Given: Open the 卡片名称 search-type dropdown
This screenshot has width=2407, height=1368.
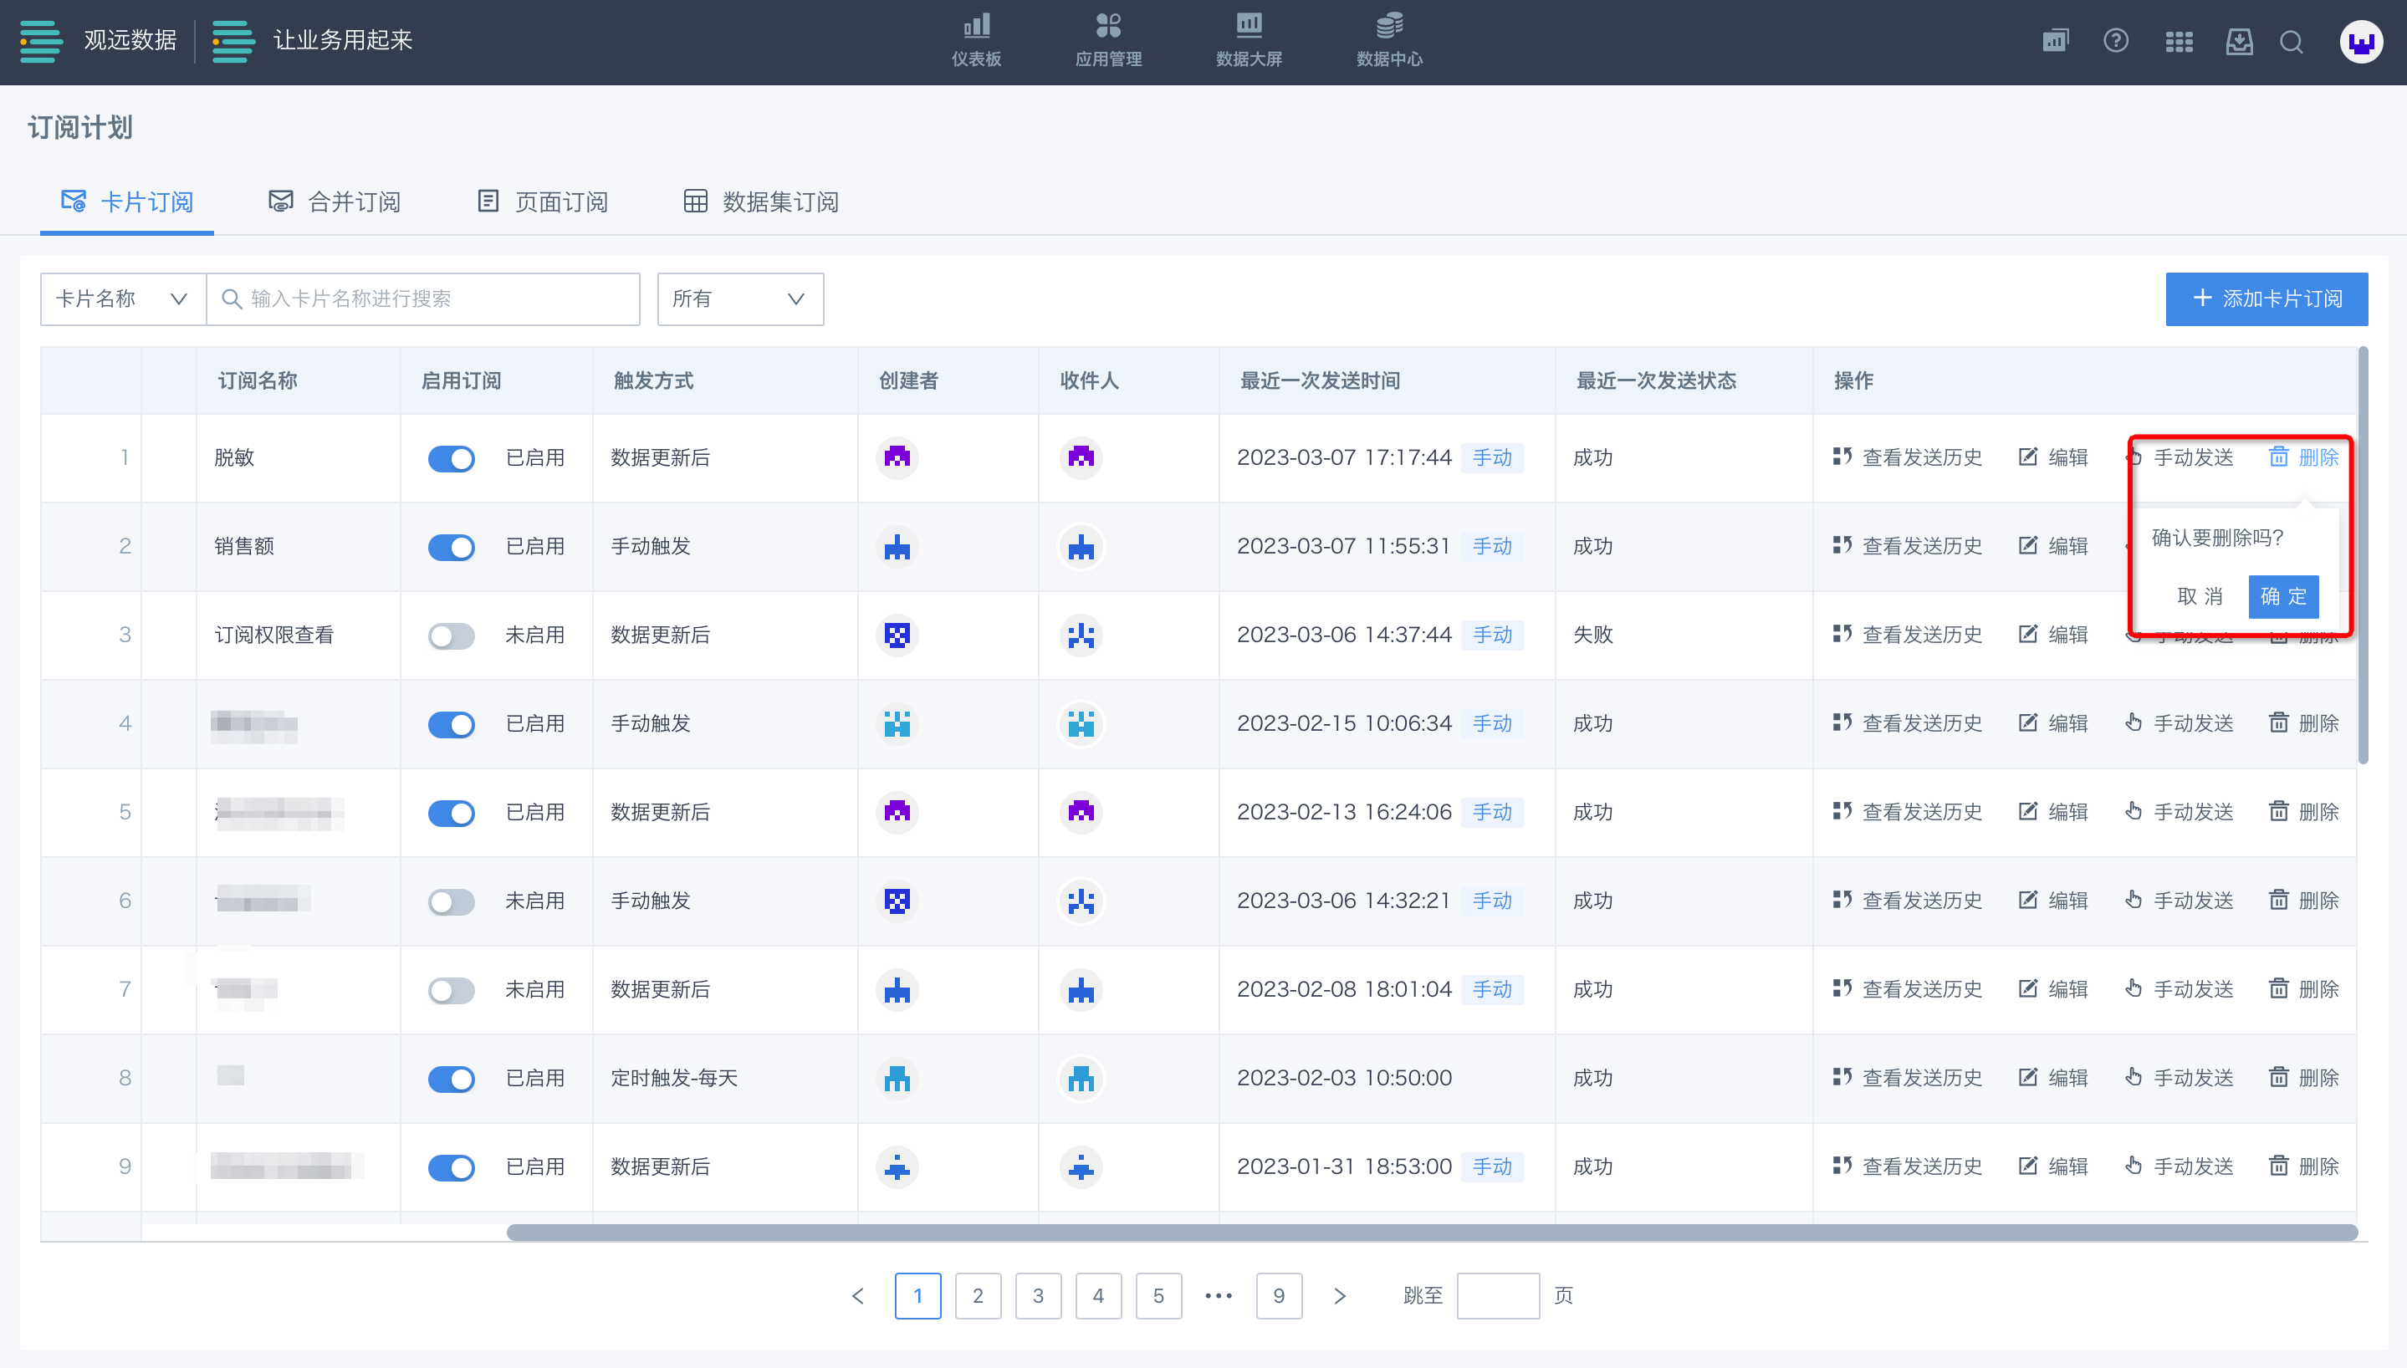Looking at the screenshot, I should pos(123,299).
